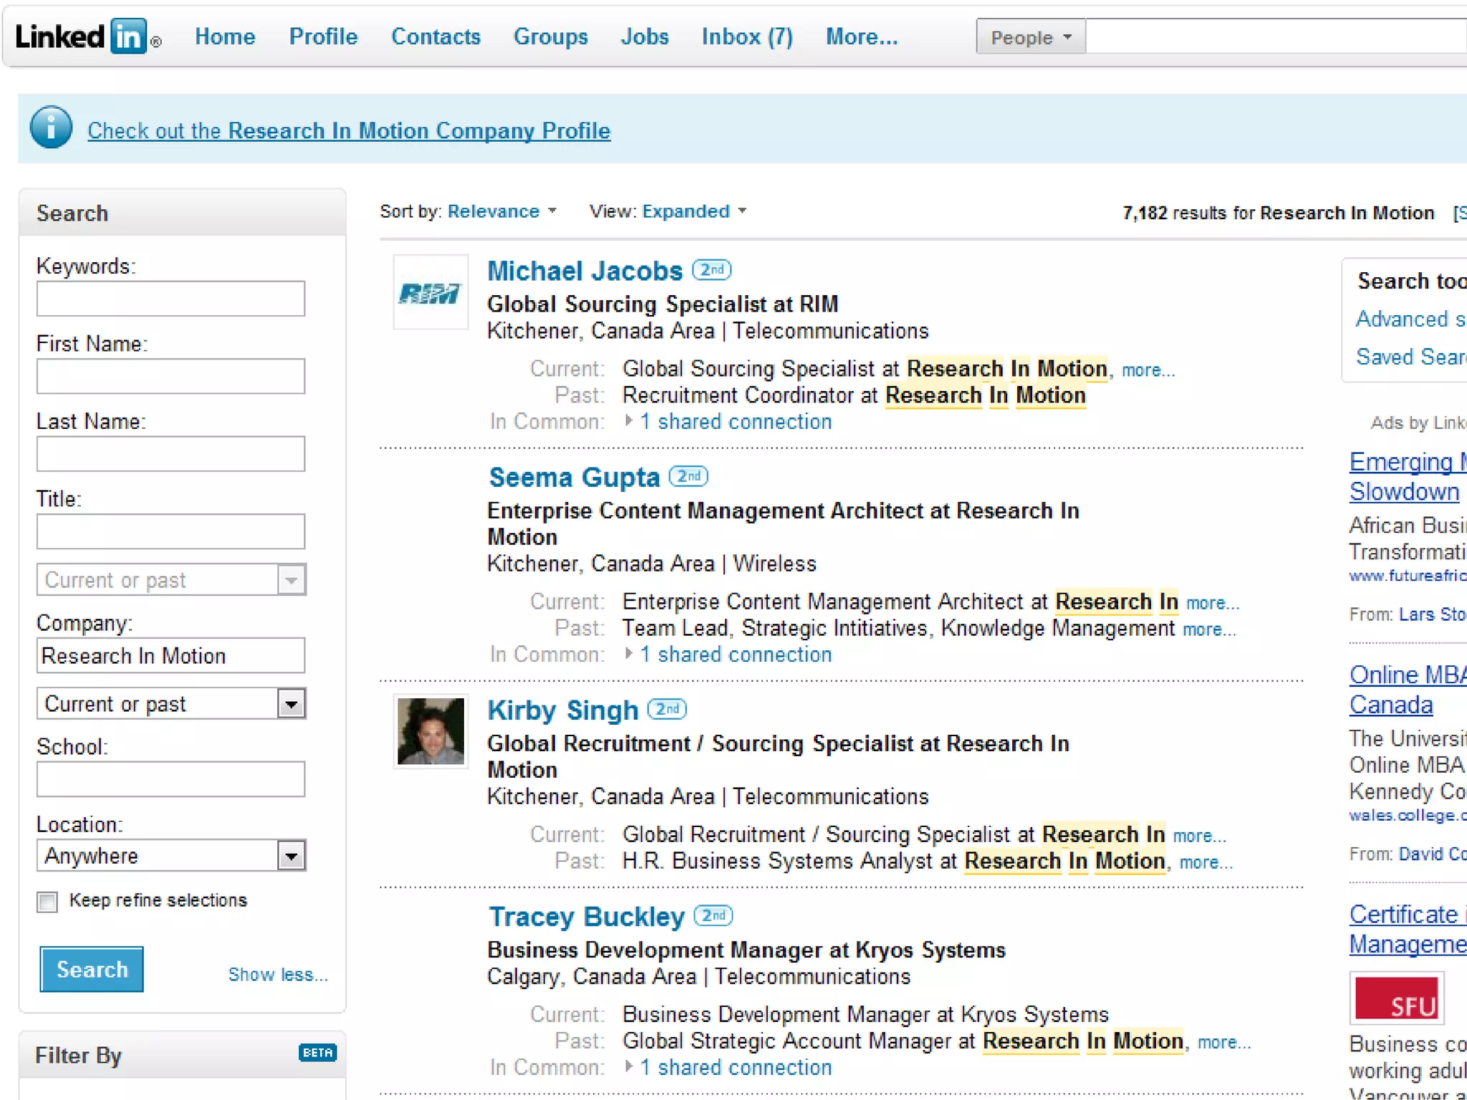This screenshot has width=1467, height=1100.
Task: Click the 2nd degree badge next to Seema Gupta
Action: pos(688,476)
